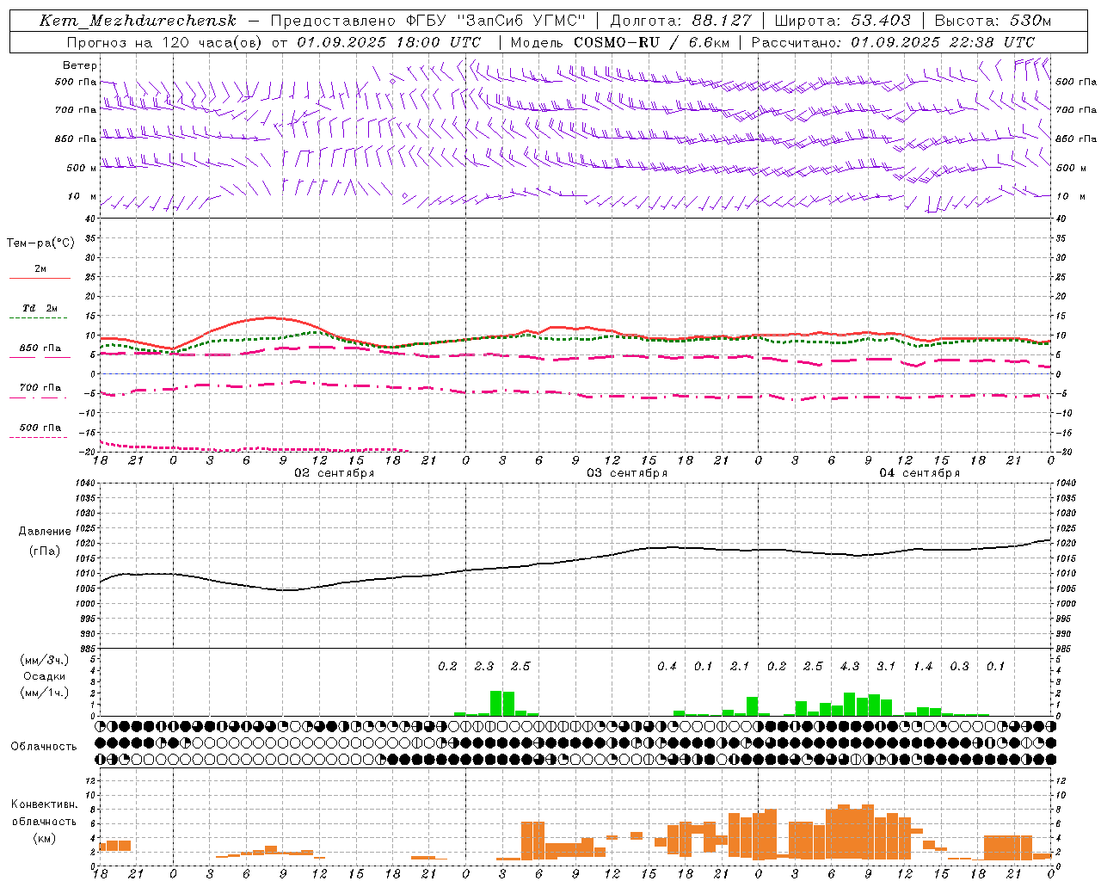1101x881 pixels.
Task: Click the pink dotted line sample under legend '500 гПа'
Action: pyautogui.click(x=39, y=437)
